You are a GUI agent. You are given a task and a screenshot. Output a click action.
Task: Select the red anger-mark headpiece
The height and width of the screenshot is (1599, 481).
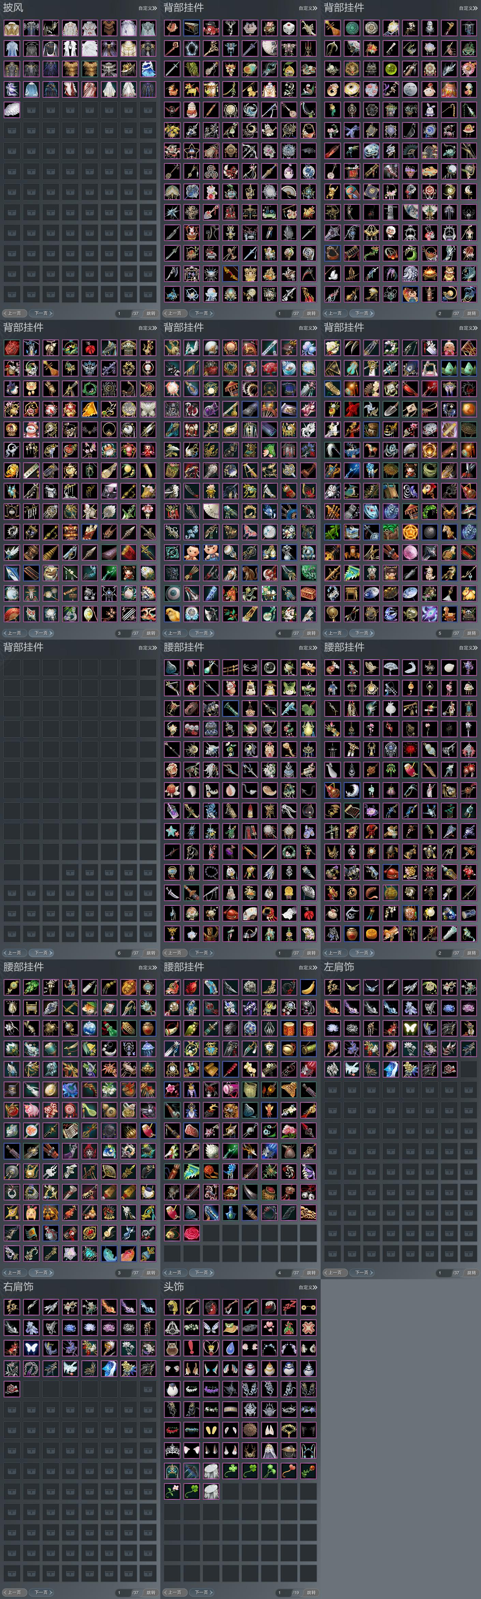coord(308,1328)
